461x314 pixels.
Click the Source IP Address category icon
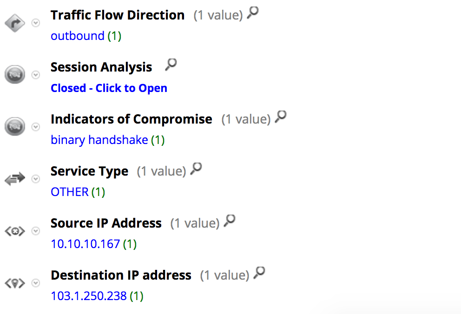(15, 231)
